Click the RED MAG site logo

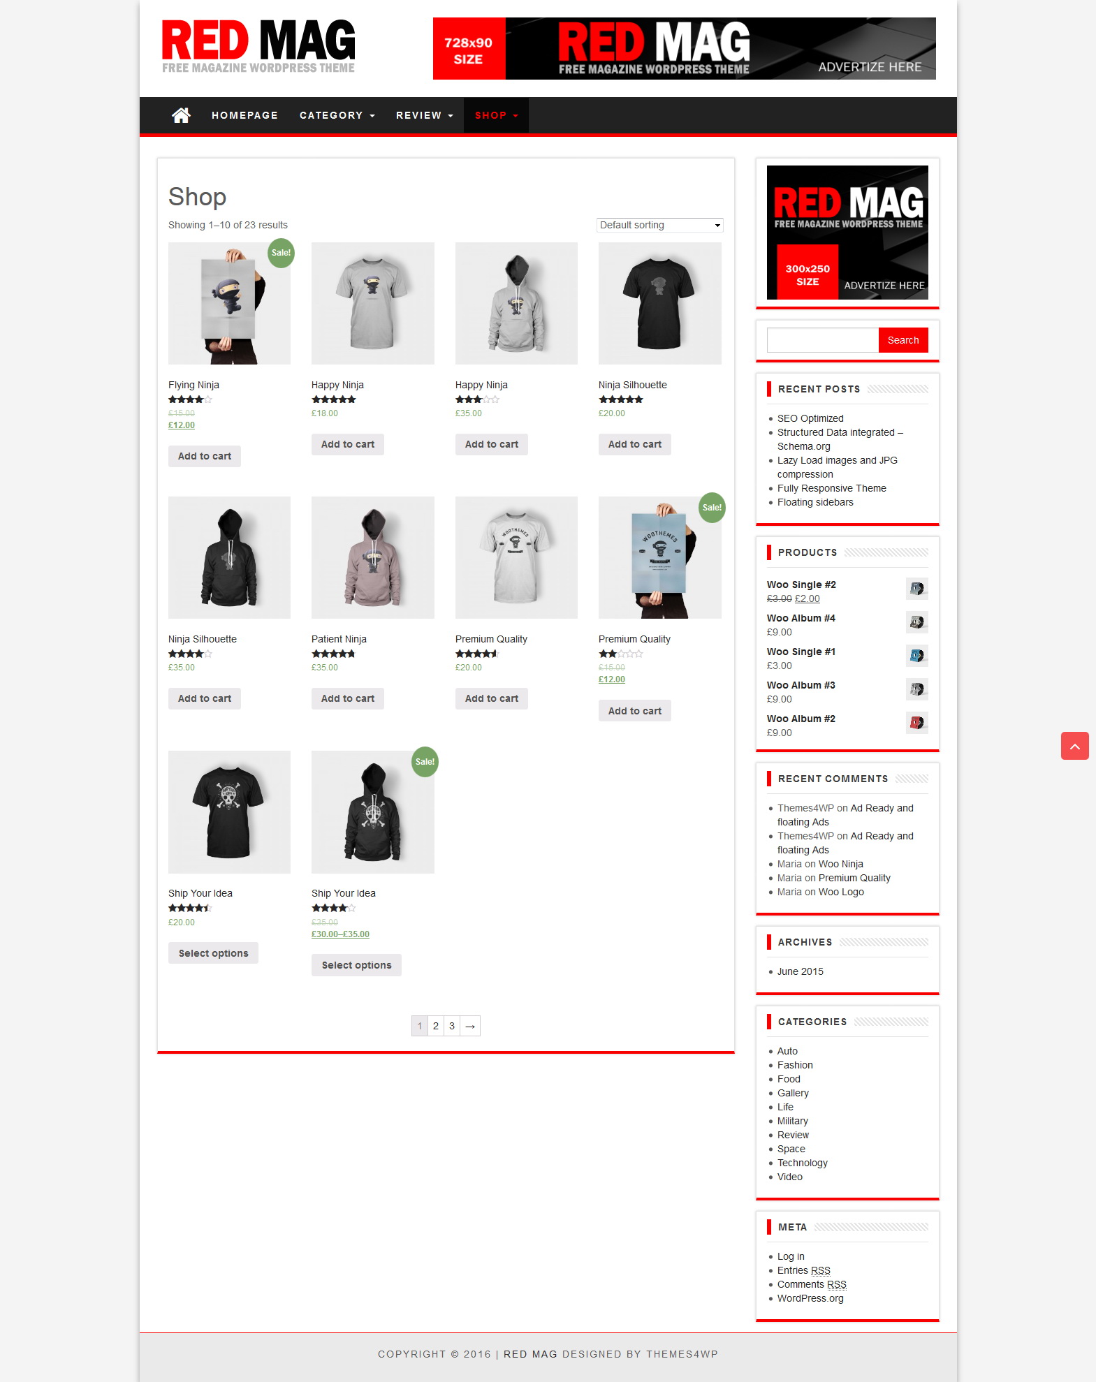(258, 46)
